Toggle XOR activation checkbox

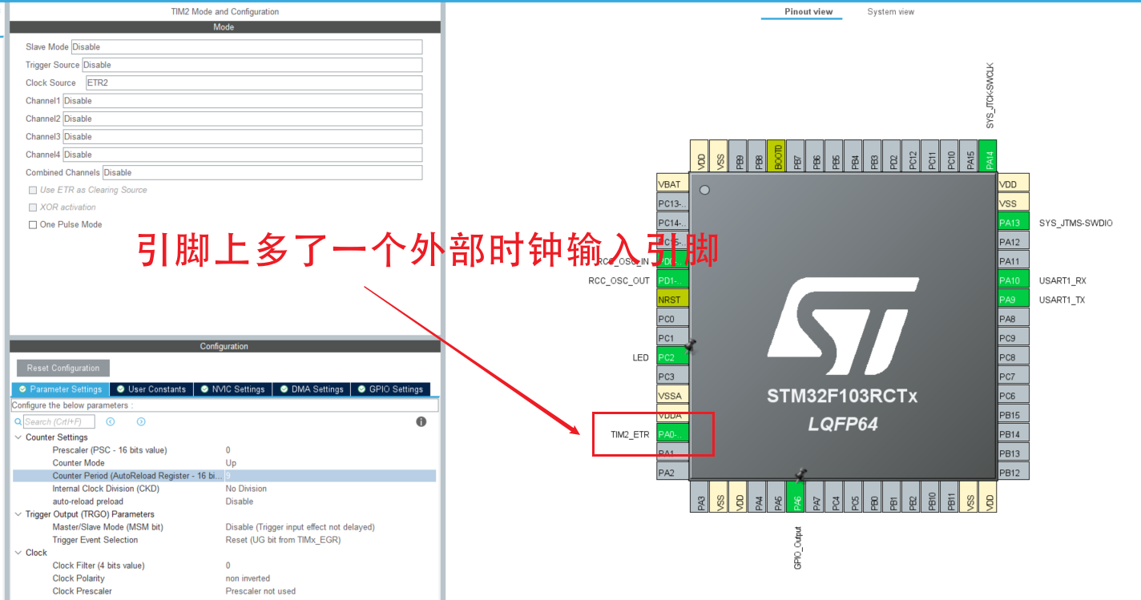coord(33,207)
